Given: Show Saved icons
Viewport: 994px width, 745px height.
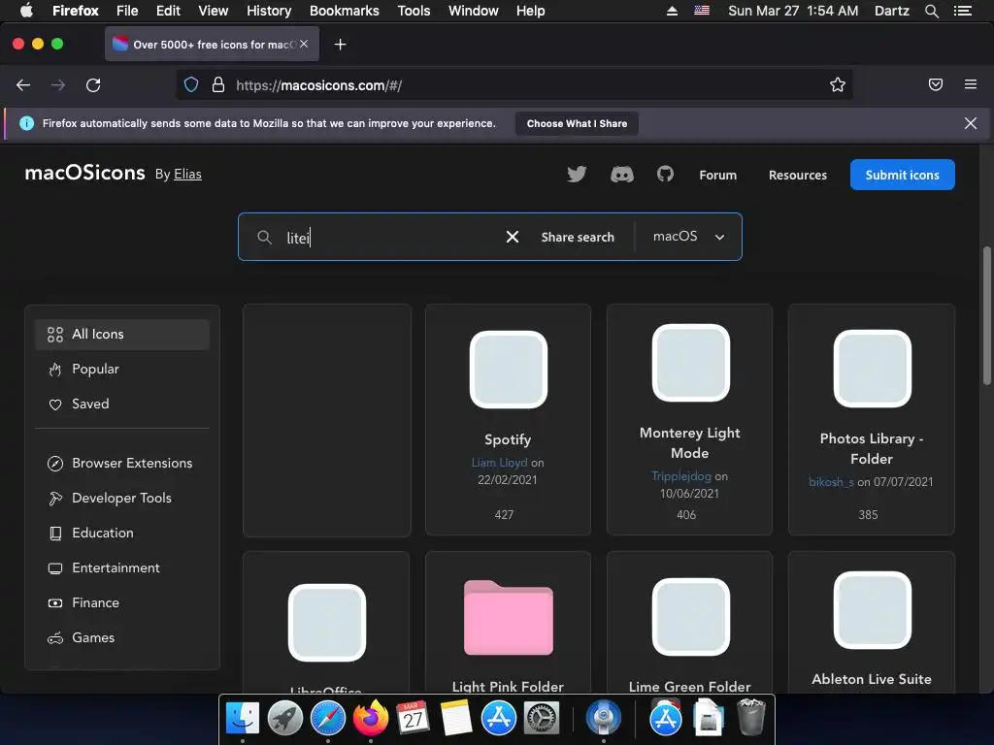Looking at the screenshot, I should [122, 405].
